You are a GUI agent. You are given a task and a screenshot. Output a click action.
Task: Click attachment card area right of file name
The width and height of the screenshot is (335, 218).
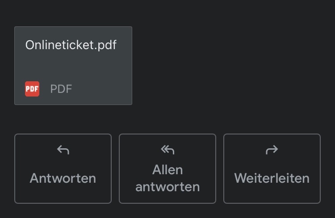(x=125, y=45)
